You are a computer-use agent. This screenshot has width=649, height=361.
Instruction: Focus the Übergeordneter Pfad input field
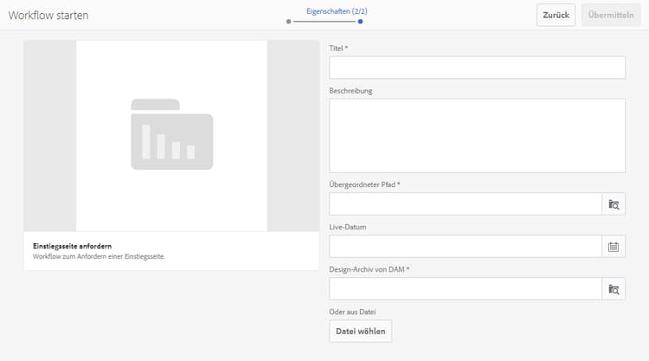[x=466, y=204]
